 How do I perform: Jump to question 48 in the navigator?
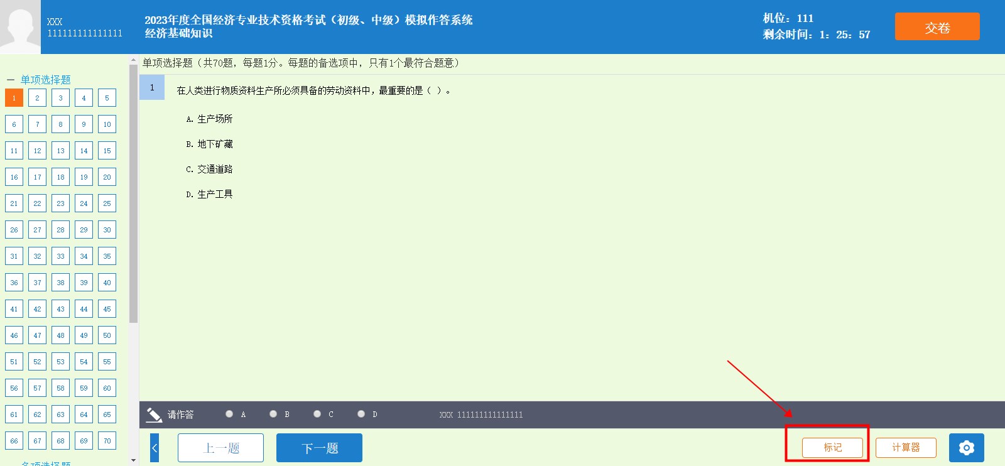click(60, 335)
